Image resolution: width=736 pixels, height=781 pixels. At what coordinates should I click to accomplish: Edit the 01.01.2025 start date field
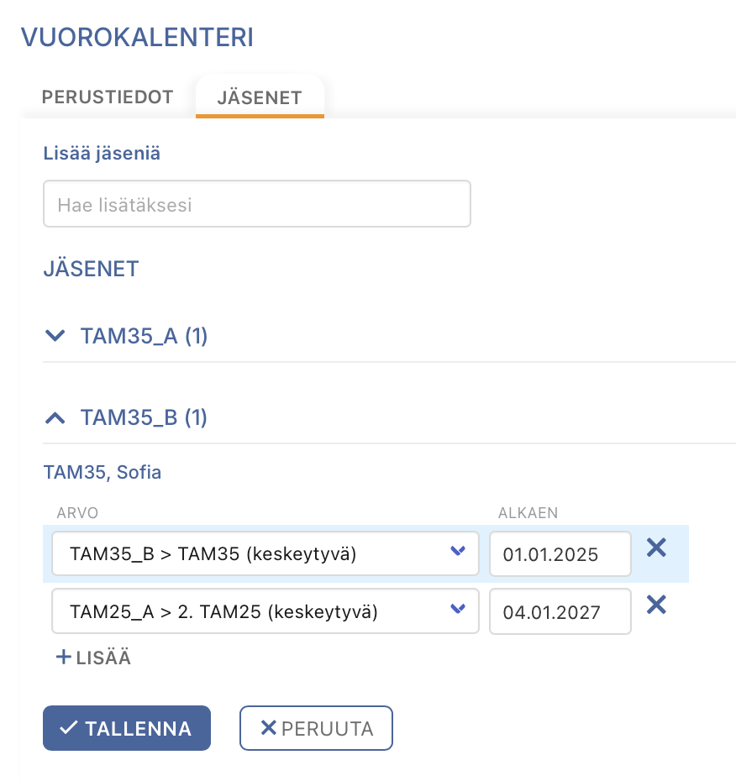(x=560, y=553)
